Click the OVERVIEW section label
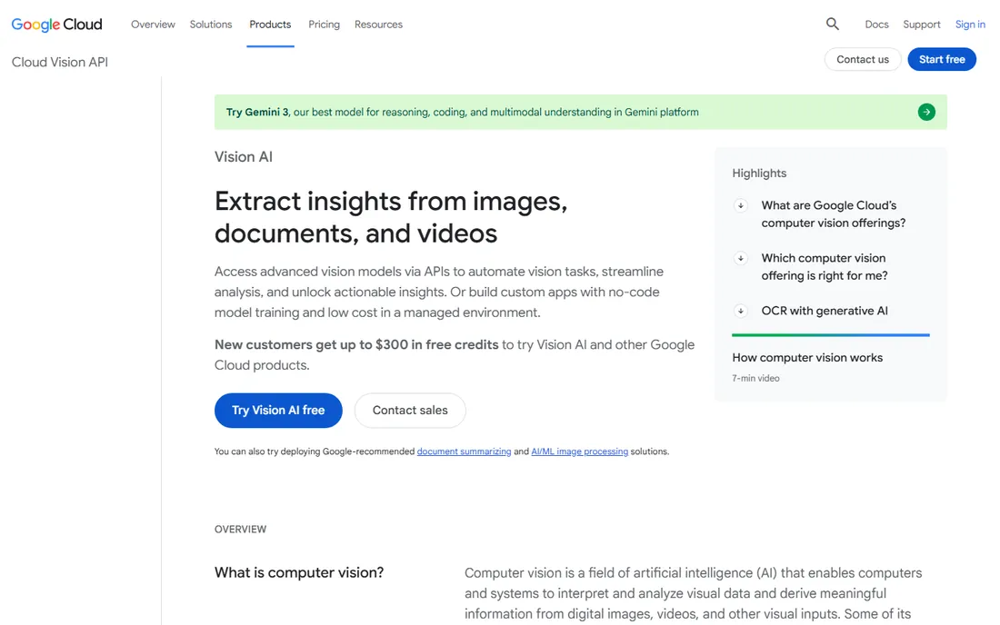The image size is (1000, 625). [240, 530]
